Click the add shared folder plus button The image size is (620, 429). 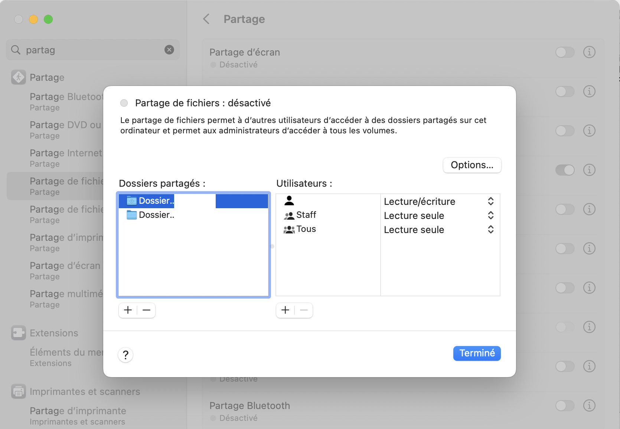click(128, 310)
